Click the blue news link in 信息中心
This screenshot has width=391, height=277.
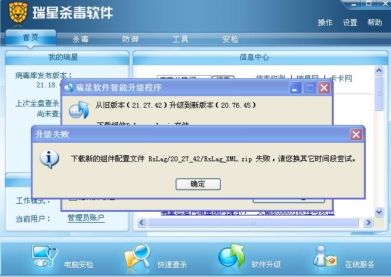tap(248, 213)
